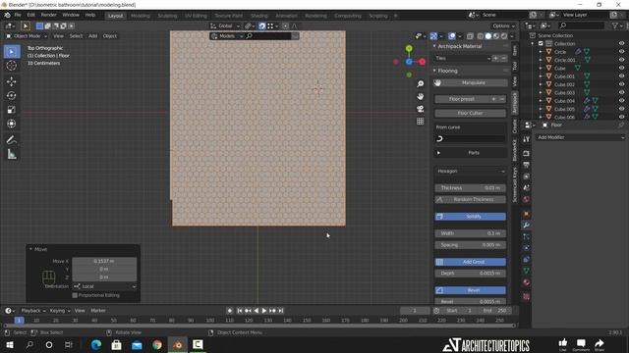This screenshot has width=629, height=353.
Task: Toggle the Solidify option
Action: click(470, 217)
